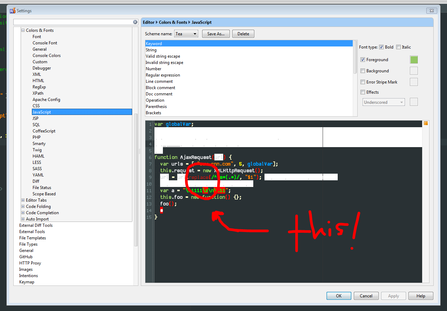This screenshot has height=311, width=447.
Task: Open the Underscored effects dropdown
Action: (x=384, y=102)
